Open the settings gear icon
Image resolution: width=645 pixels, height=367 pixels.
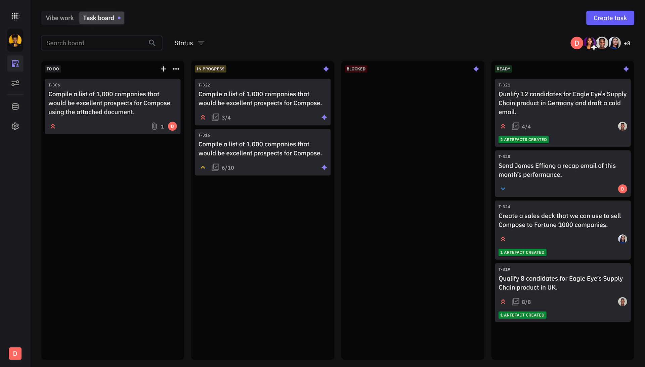(15, 126)
